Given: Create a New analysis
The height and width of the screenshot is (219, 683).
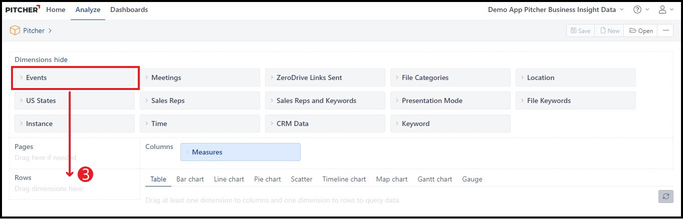Looking at the screenshot, I should [x=610, y=30].
